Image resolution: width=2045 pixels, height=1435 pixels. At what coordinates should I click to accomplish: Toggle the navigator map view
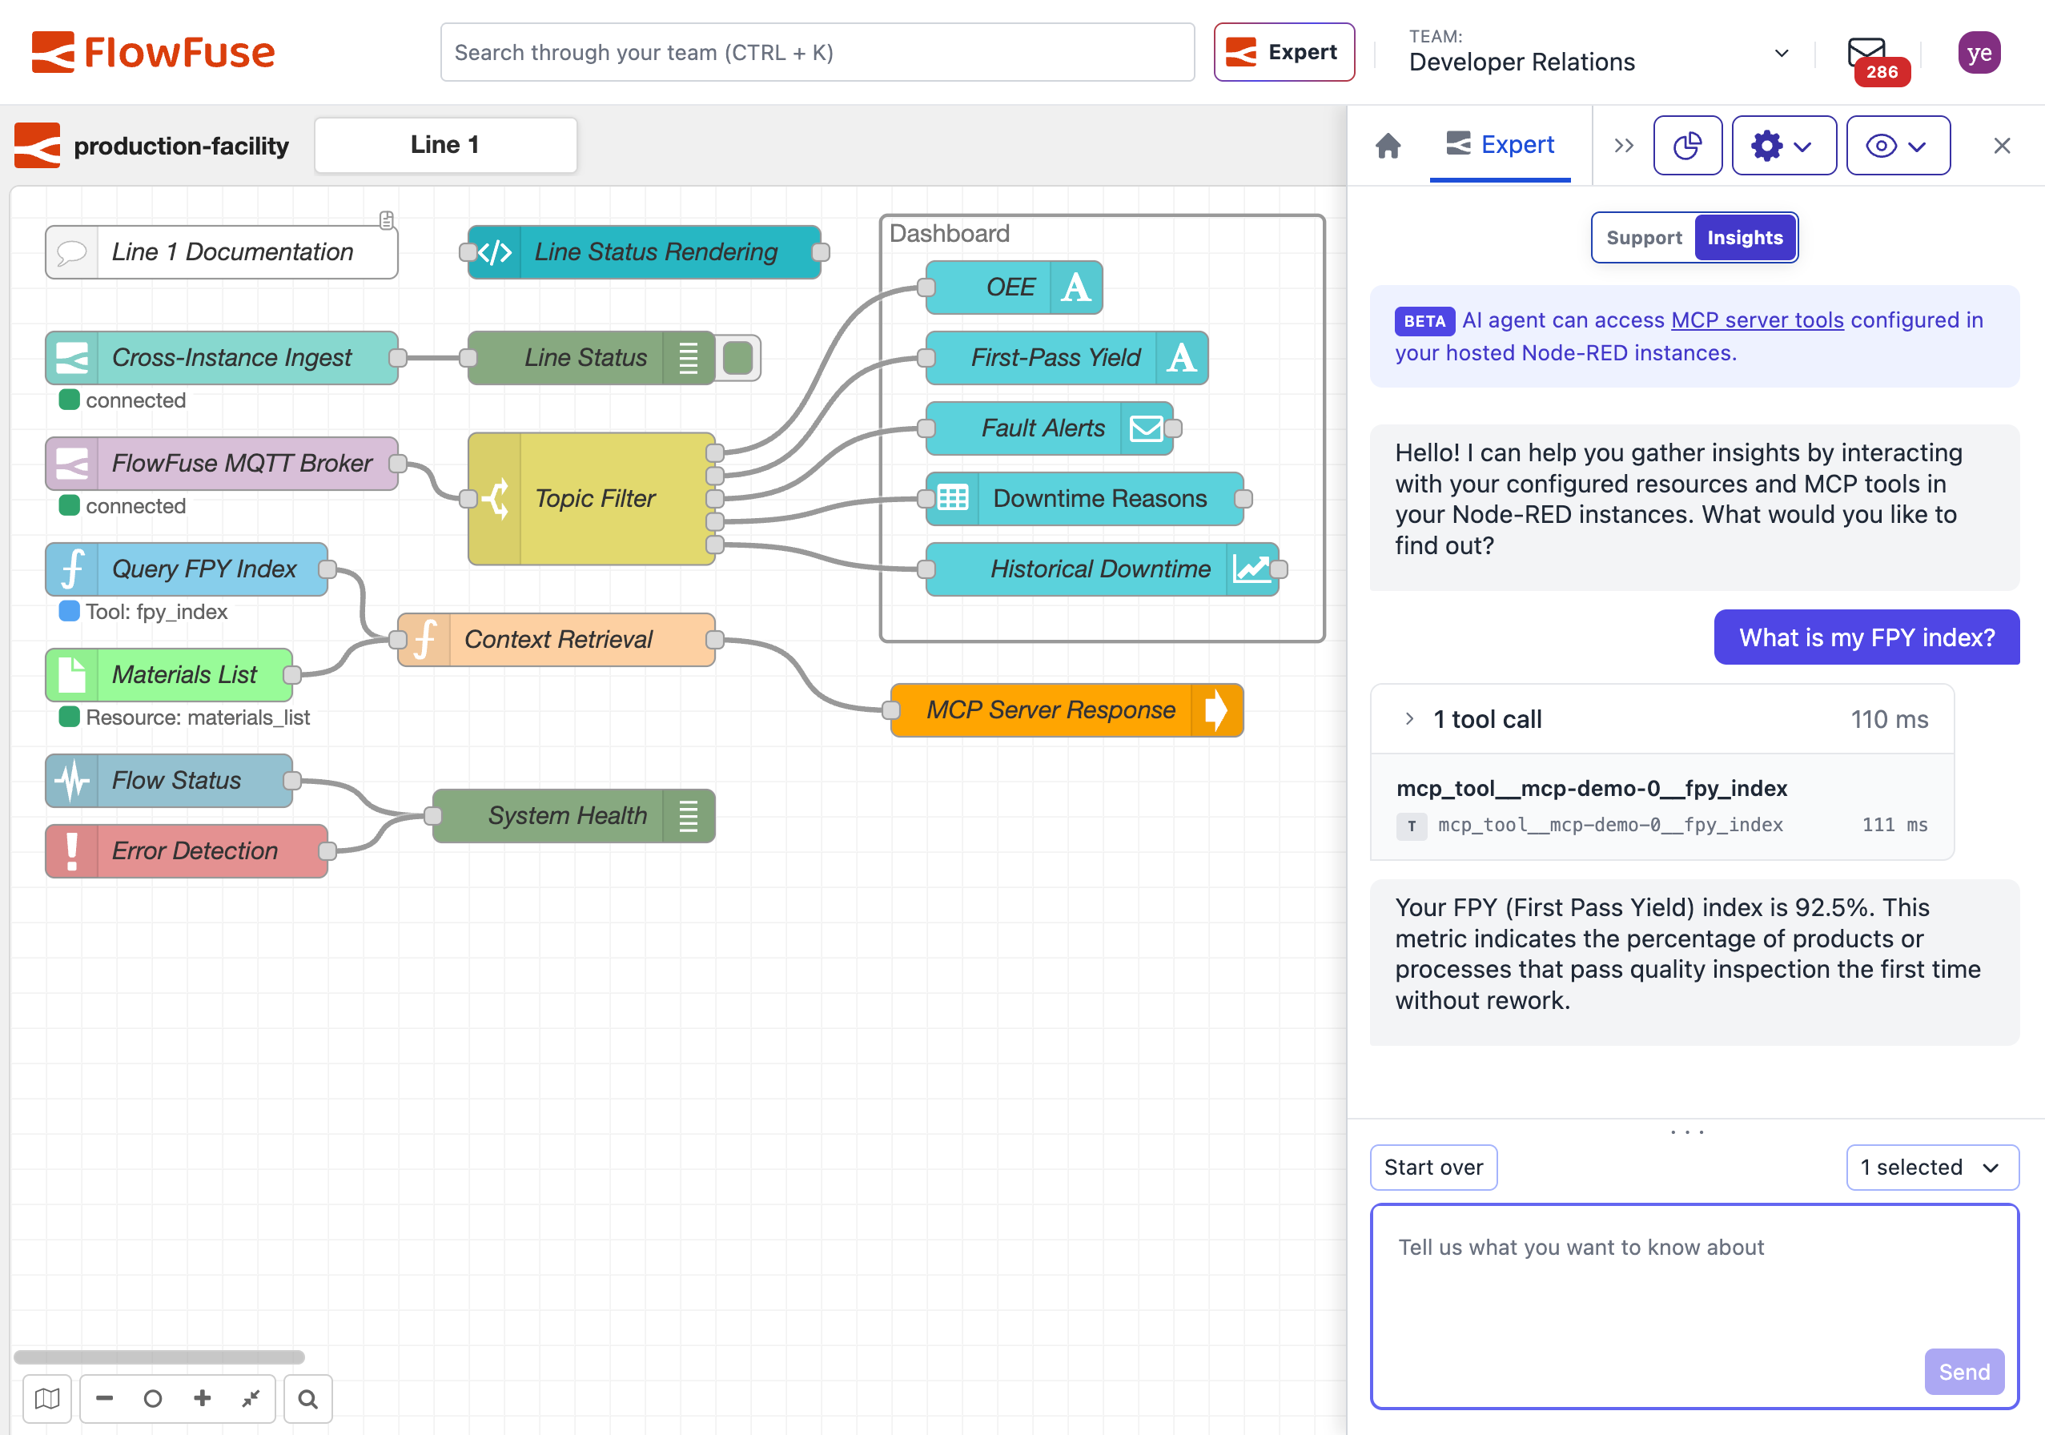[x=47, y=1400]
